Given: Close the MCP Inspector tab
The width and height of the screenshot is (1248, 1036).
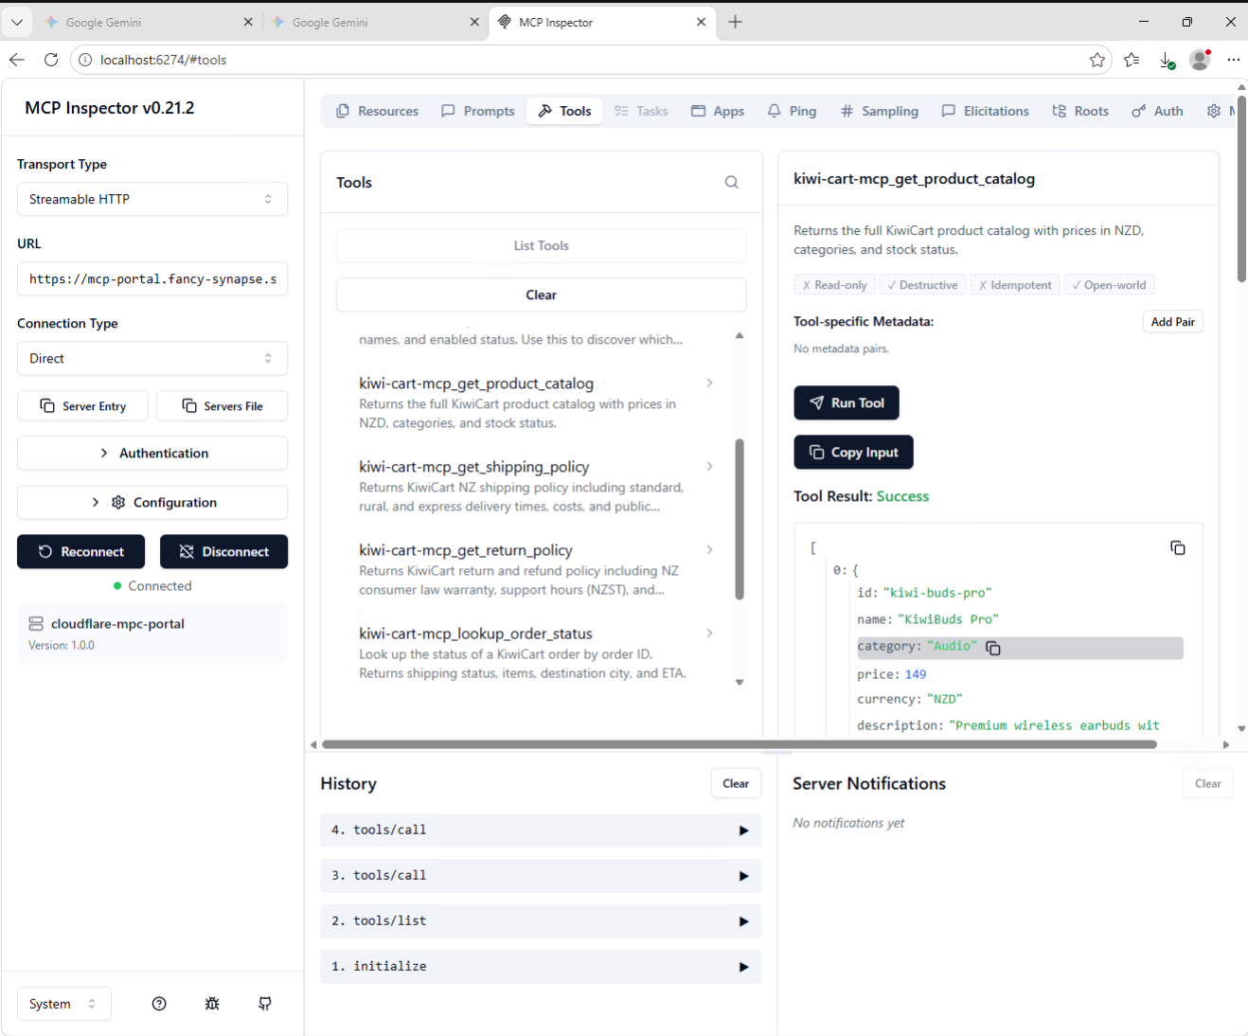Looking at the screenshot, I should (x=701, y=22).
